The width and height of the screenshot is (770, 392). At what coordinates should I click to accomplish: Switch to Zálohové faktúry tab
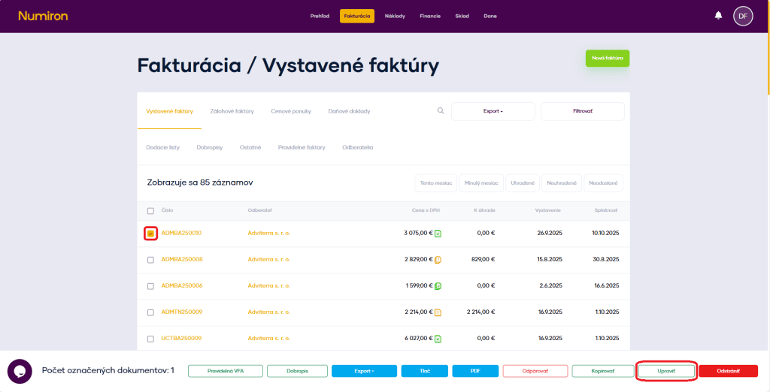(232, 111)
